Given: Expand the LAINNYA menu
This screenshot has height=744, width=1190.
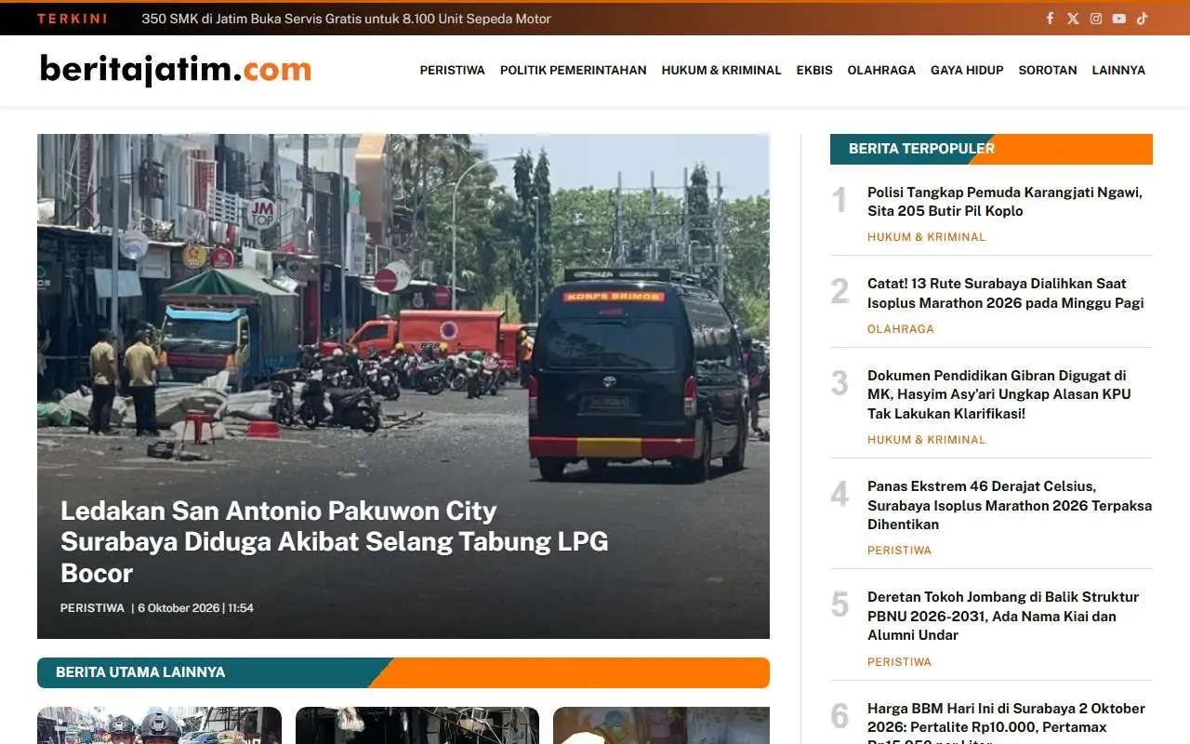Looking at the screenshot, I should tap(1118, 70).
